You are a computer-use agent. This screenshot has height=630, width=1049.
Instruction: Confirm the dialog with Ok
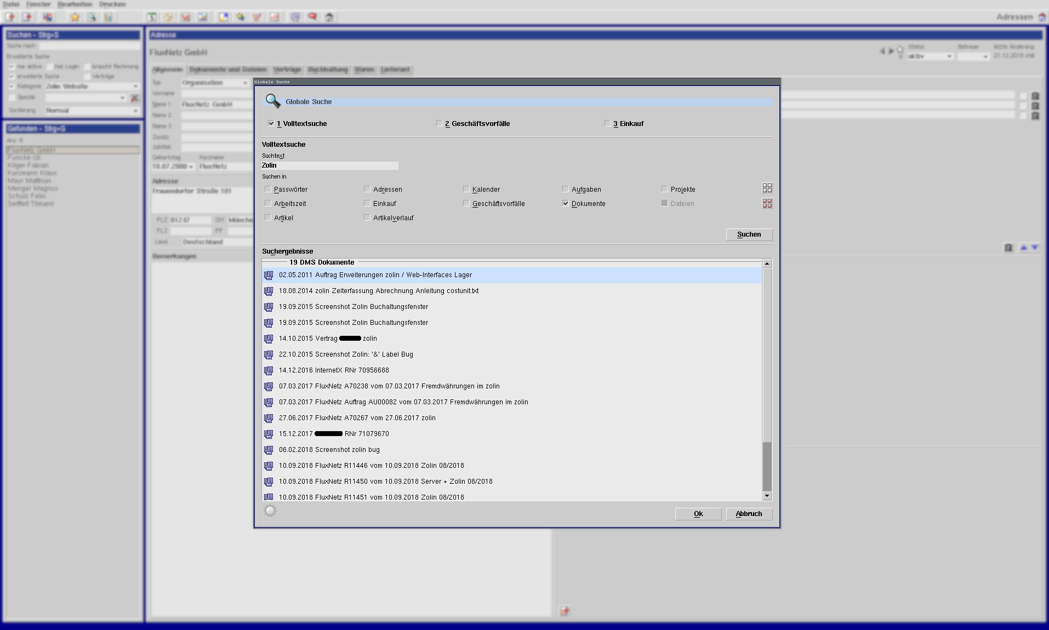pos(698,514)
